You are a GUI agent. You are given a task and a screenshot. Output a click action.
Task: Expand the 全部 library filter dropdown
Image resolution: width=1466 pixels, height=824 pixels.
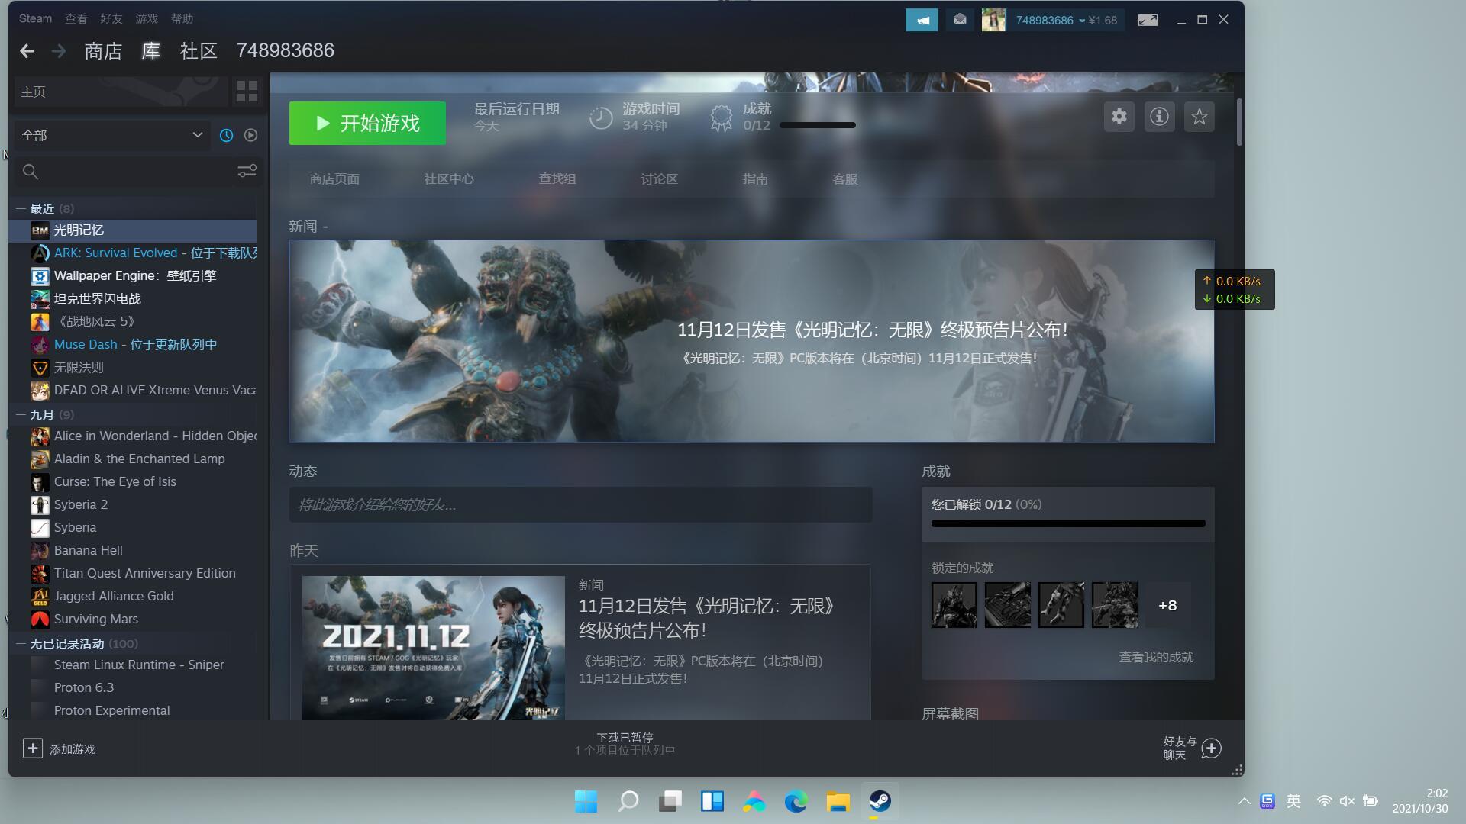click(112, 135)
